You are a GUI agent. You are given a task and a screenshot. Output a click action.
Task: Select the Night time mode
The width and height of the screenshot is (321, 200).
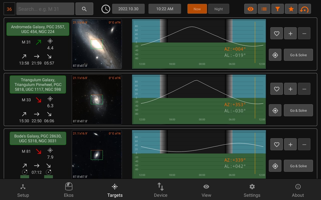219,9
